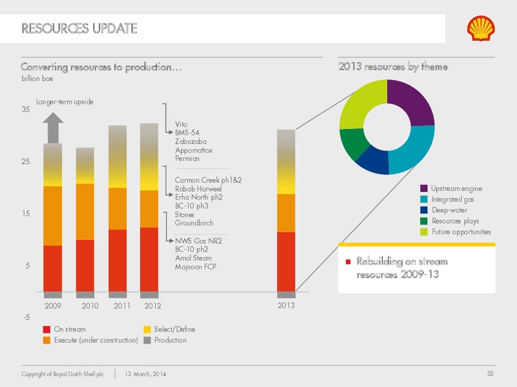Screen dimensions: 517x387
Task: Click the longer-term upside grey arrow
Action: pos(53,128)
